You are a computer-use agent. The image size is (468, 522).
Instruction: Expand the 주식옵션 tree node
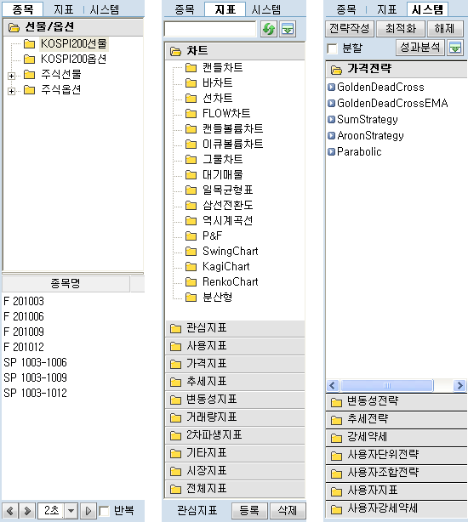(11, 91)
